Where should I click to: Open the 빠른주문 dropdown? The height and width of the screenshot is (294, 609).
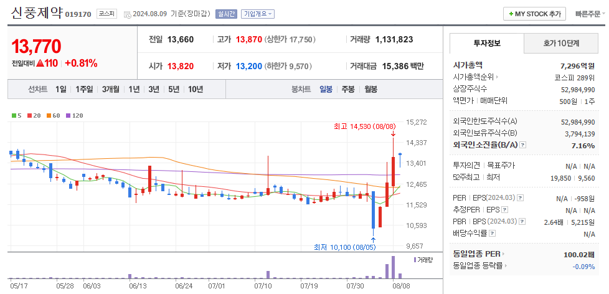click(x=590, y=14)
